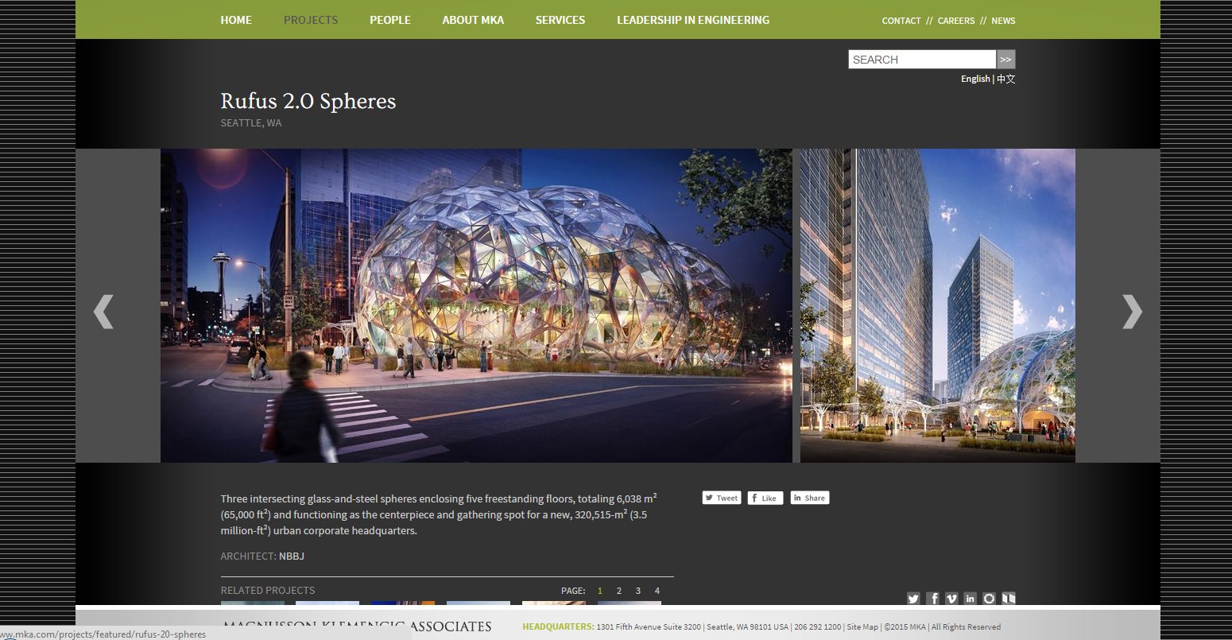Image resolution: width=1232 pixels, height=640 pixels.
Task: Click the circular aperture icon in the footer
Action: tap(990, 599)
